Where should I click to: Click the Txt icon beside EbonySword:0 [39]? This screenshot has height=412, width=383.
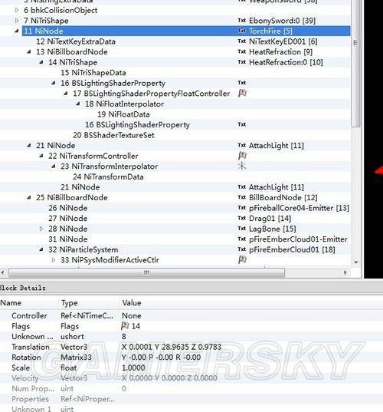pyautogui.click(x=241, y=20)
